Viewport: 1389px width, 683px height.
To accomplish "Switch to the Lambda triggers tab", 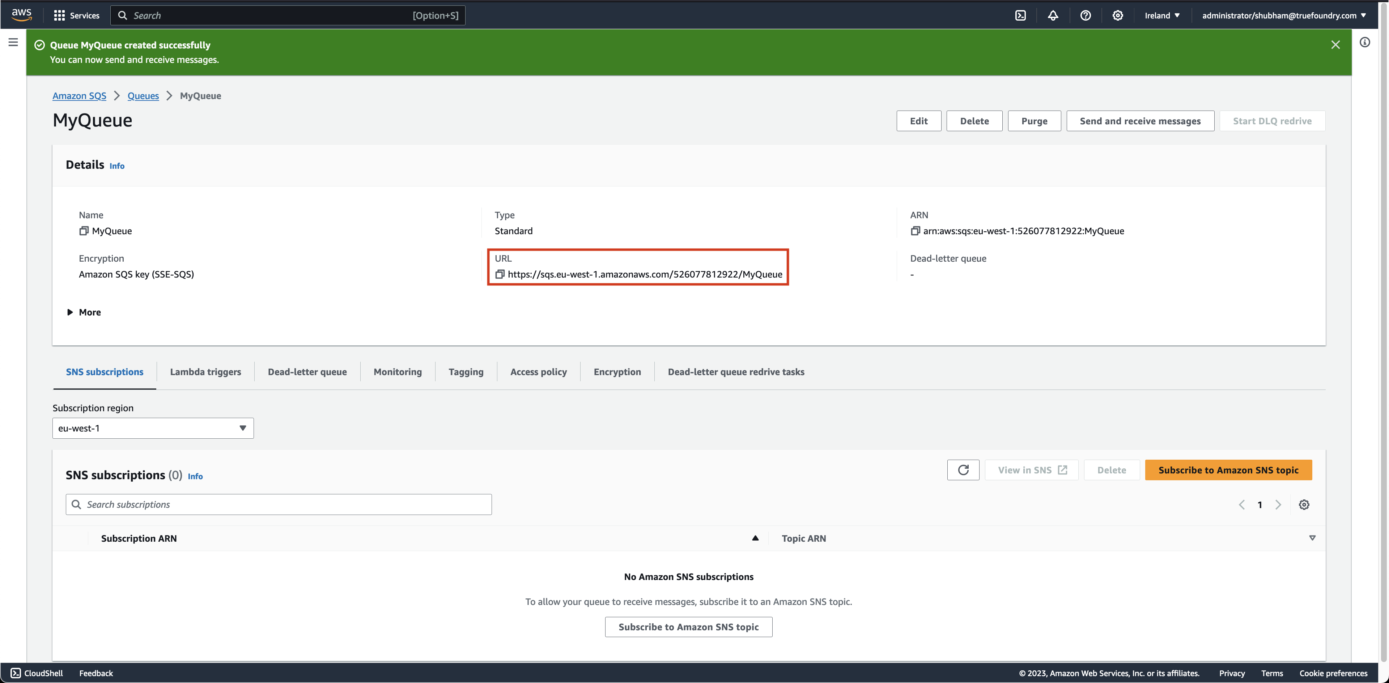I will pos(205,371).
